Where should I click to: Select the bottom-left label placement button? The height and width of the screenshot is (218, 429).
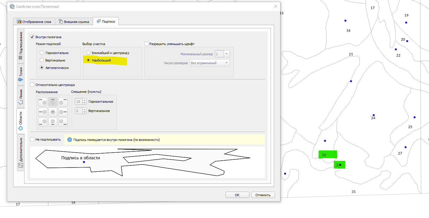pos(43,122)
